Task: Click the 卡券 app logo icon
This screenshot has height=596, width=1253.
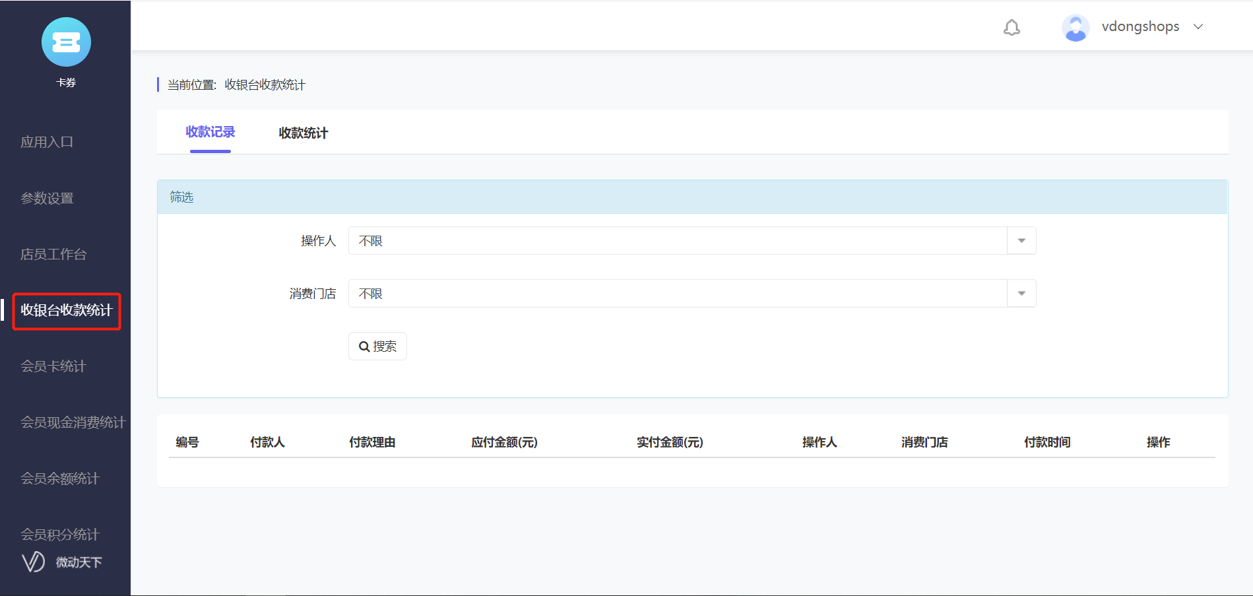Action: click(x=66, y=42)
